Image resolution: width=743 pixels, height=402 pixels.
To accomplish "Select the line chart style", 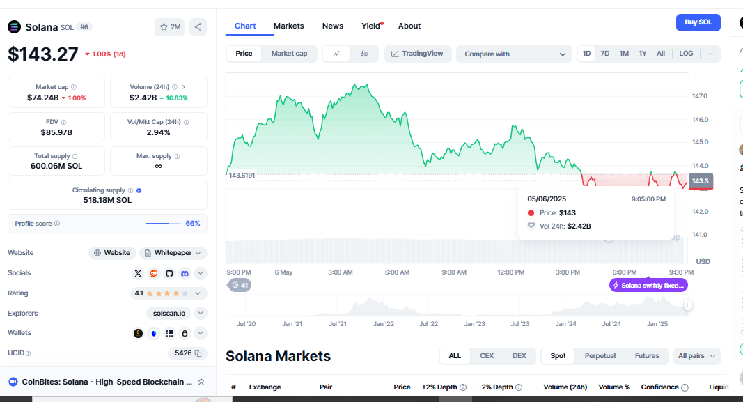I will coord(336,54).
